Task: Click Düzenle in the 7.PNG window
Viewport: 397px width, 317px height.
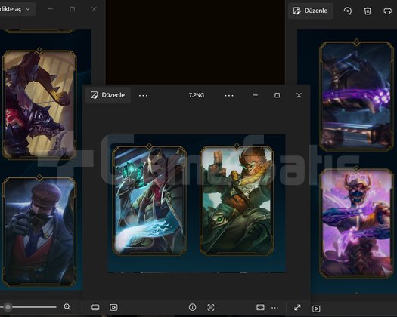Action: [x=108, y=95]
